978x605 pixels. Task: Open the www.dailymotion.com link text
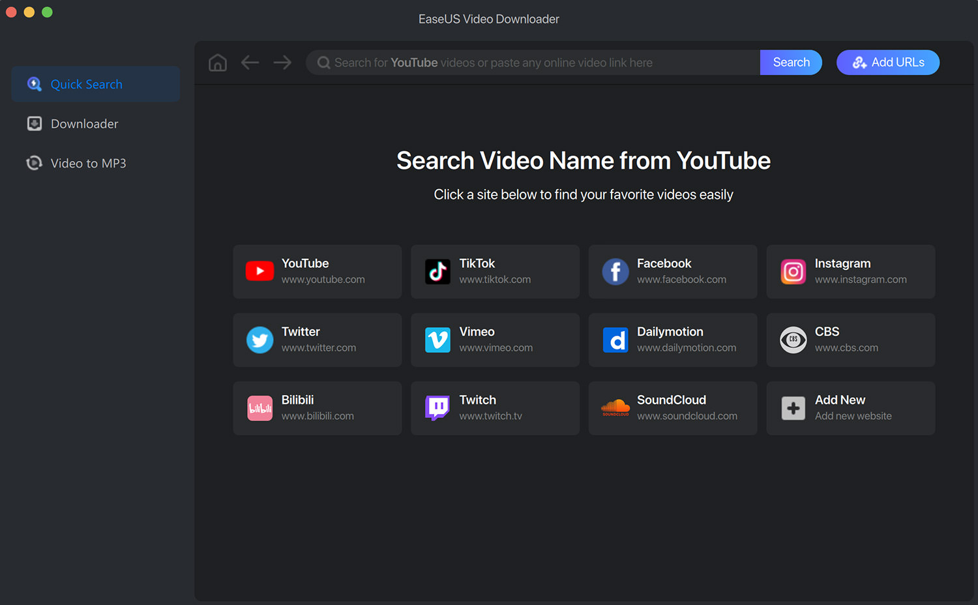point(687,348)
